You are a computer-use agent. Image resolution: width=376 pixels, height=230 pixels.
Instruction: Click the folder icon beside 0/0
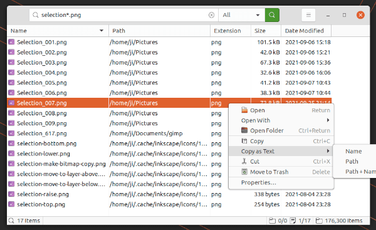[272, 221]
